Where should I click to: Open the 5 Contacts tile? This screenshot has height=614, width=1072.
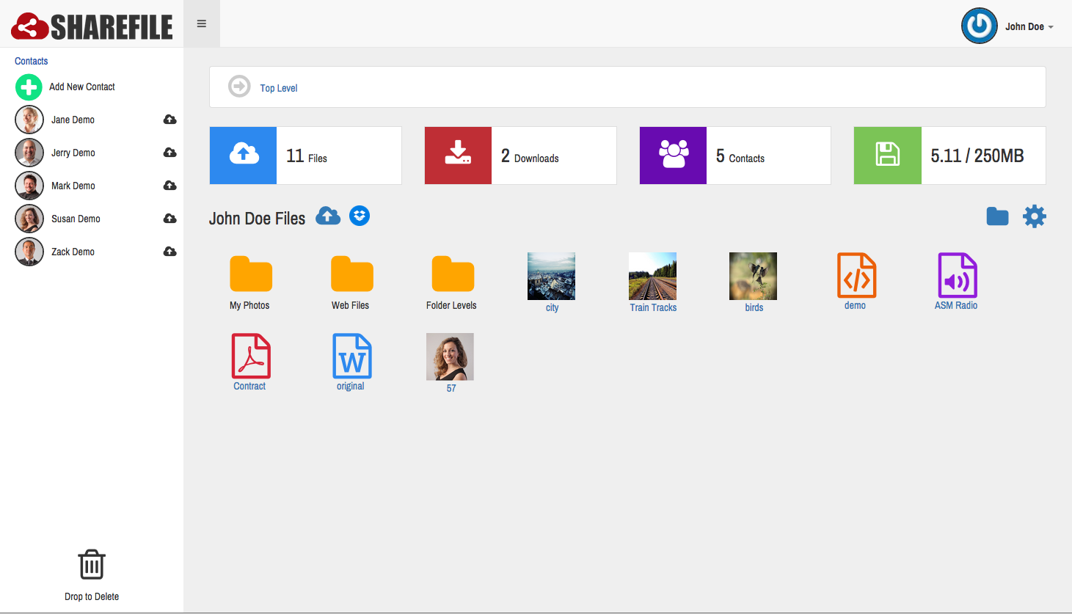click(734, 156)
